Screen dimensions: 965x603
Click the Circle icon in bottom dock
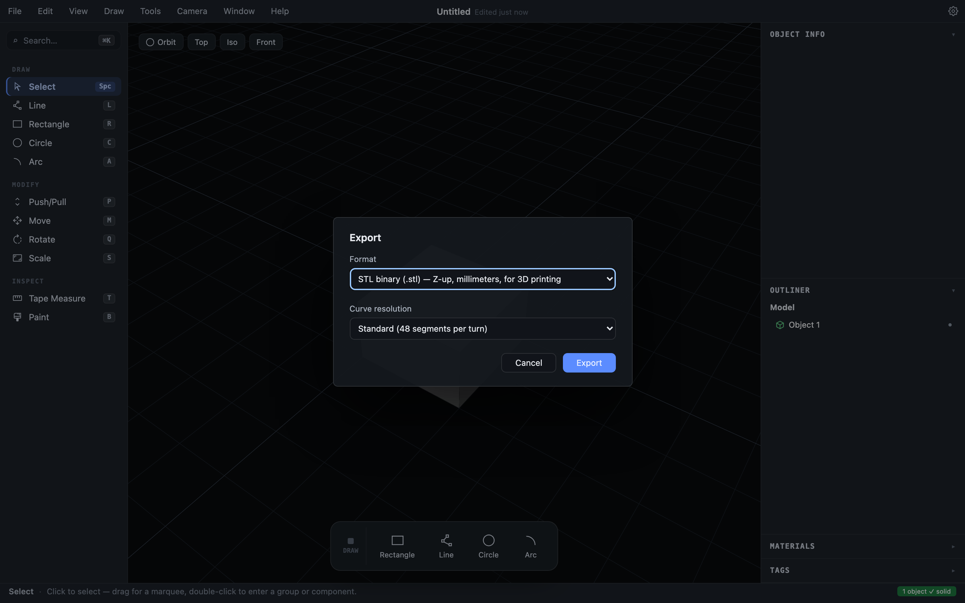(x=489, y=546)
